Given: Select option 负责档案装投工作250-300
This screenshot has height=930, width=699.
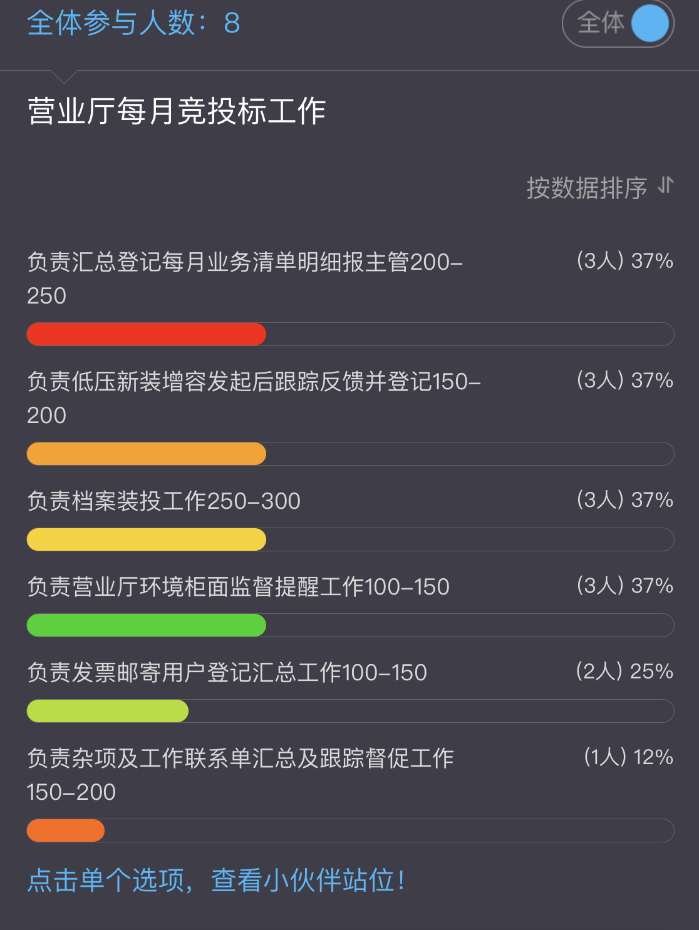Looking at the screenshot, I should coord(164,501).
